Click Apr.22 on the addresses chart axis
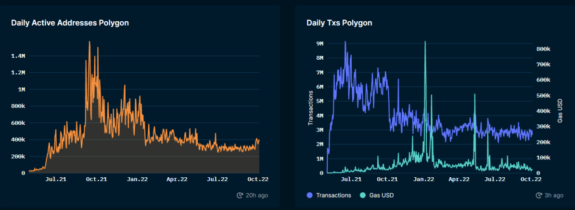The height and width of the screenshot is (210, 575). (x=178, y=179)
